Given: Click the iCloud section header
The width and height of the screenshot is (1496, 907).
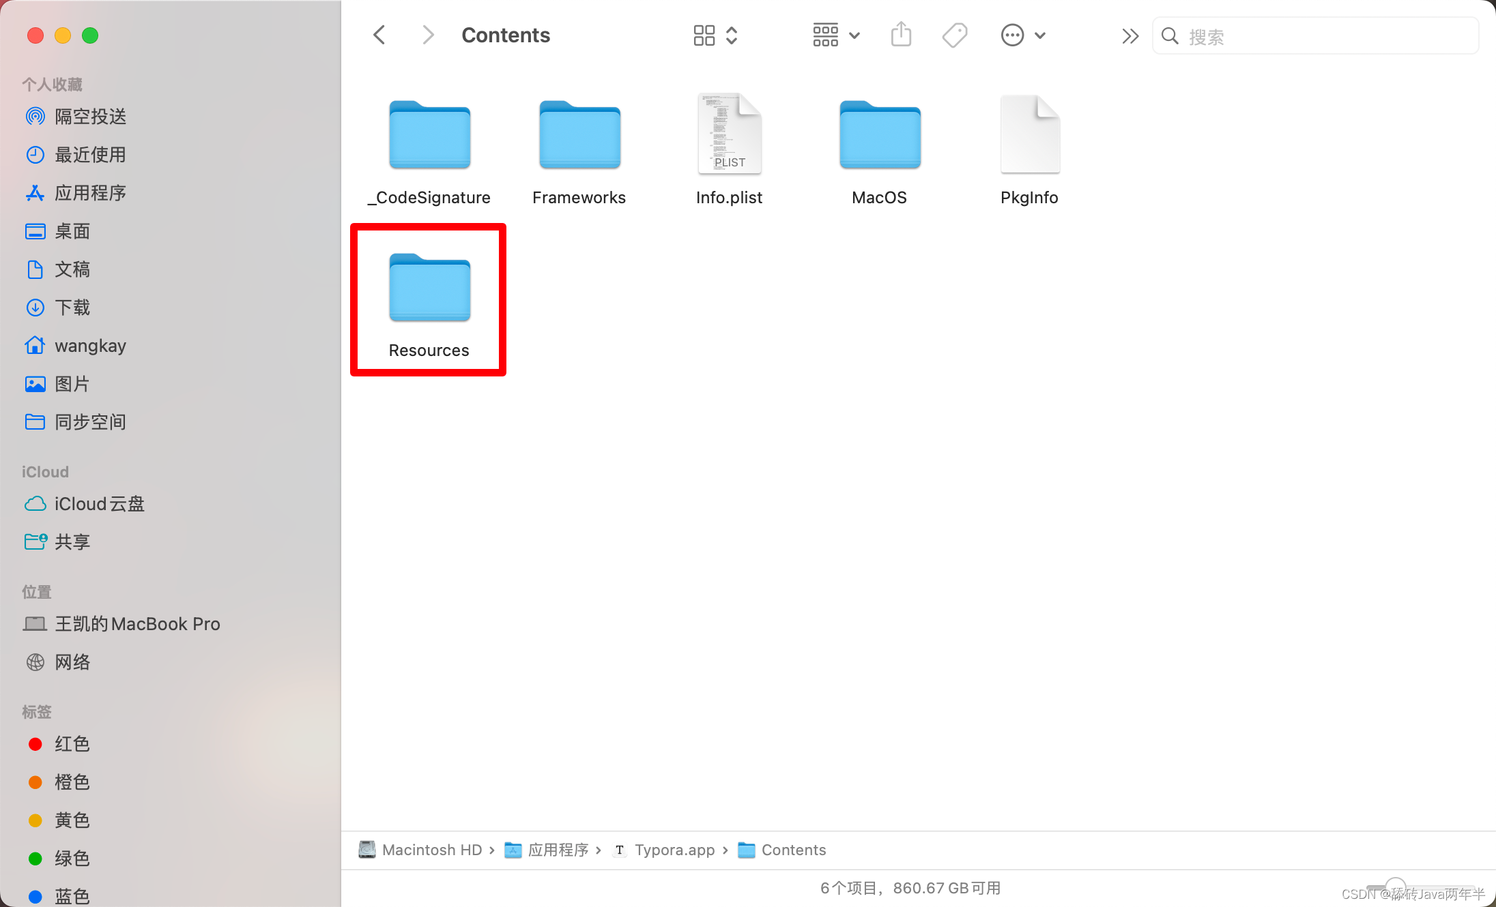Looking at the screenshot, I should coord(45,472).
